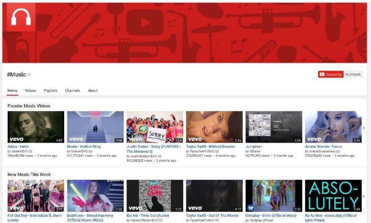Visit the Coldplay Official channel link
Image resolution: width=371 pixels, height=223 pixels.
pyautogui.click(x=261, y=220)
